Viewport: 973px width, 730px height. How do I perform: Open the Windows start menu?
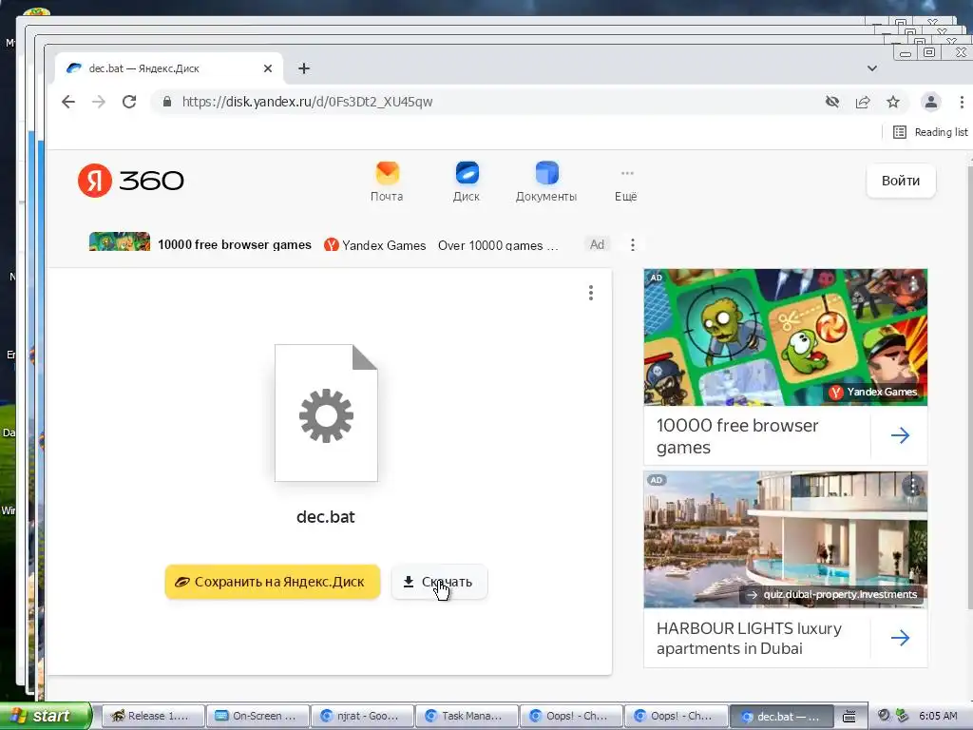coord(45,717)
